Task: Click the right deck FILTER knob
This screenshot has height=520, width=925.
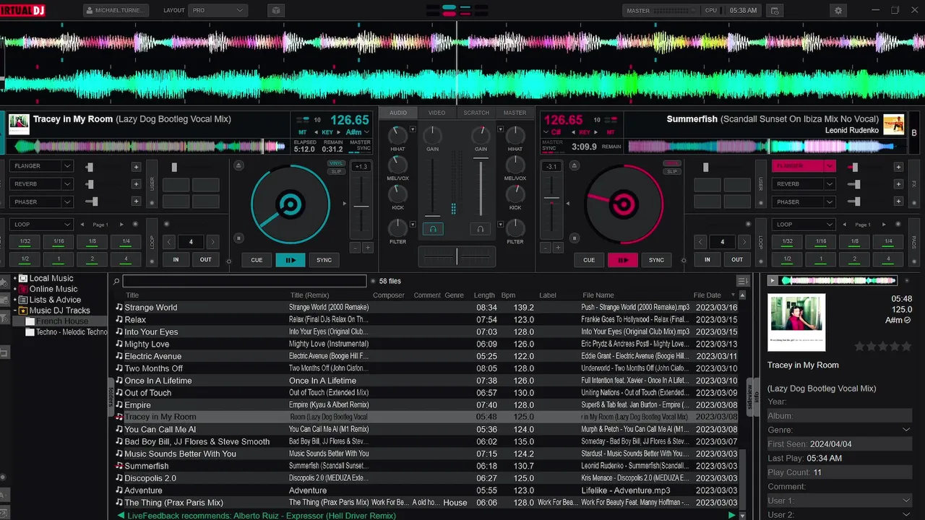Action: point(515,228)
